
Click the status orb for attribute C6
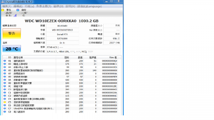click(5, 105)
